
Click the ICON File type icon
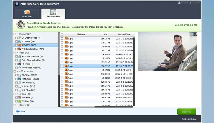20,41
